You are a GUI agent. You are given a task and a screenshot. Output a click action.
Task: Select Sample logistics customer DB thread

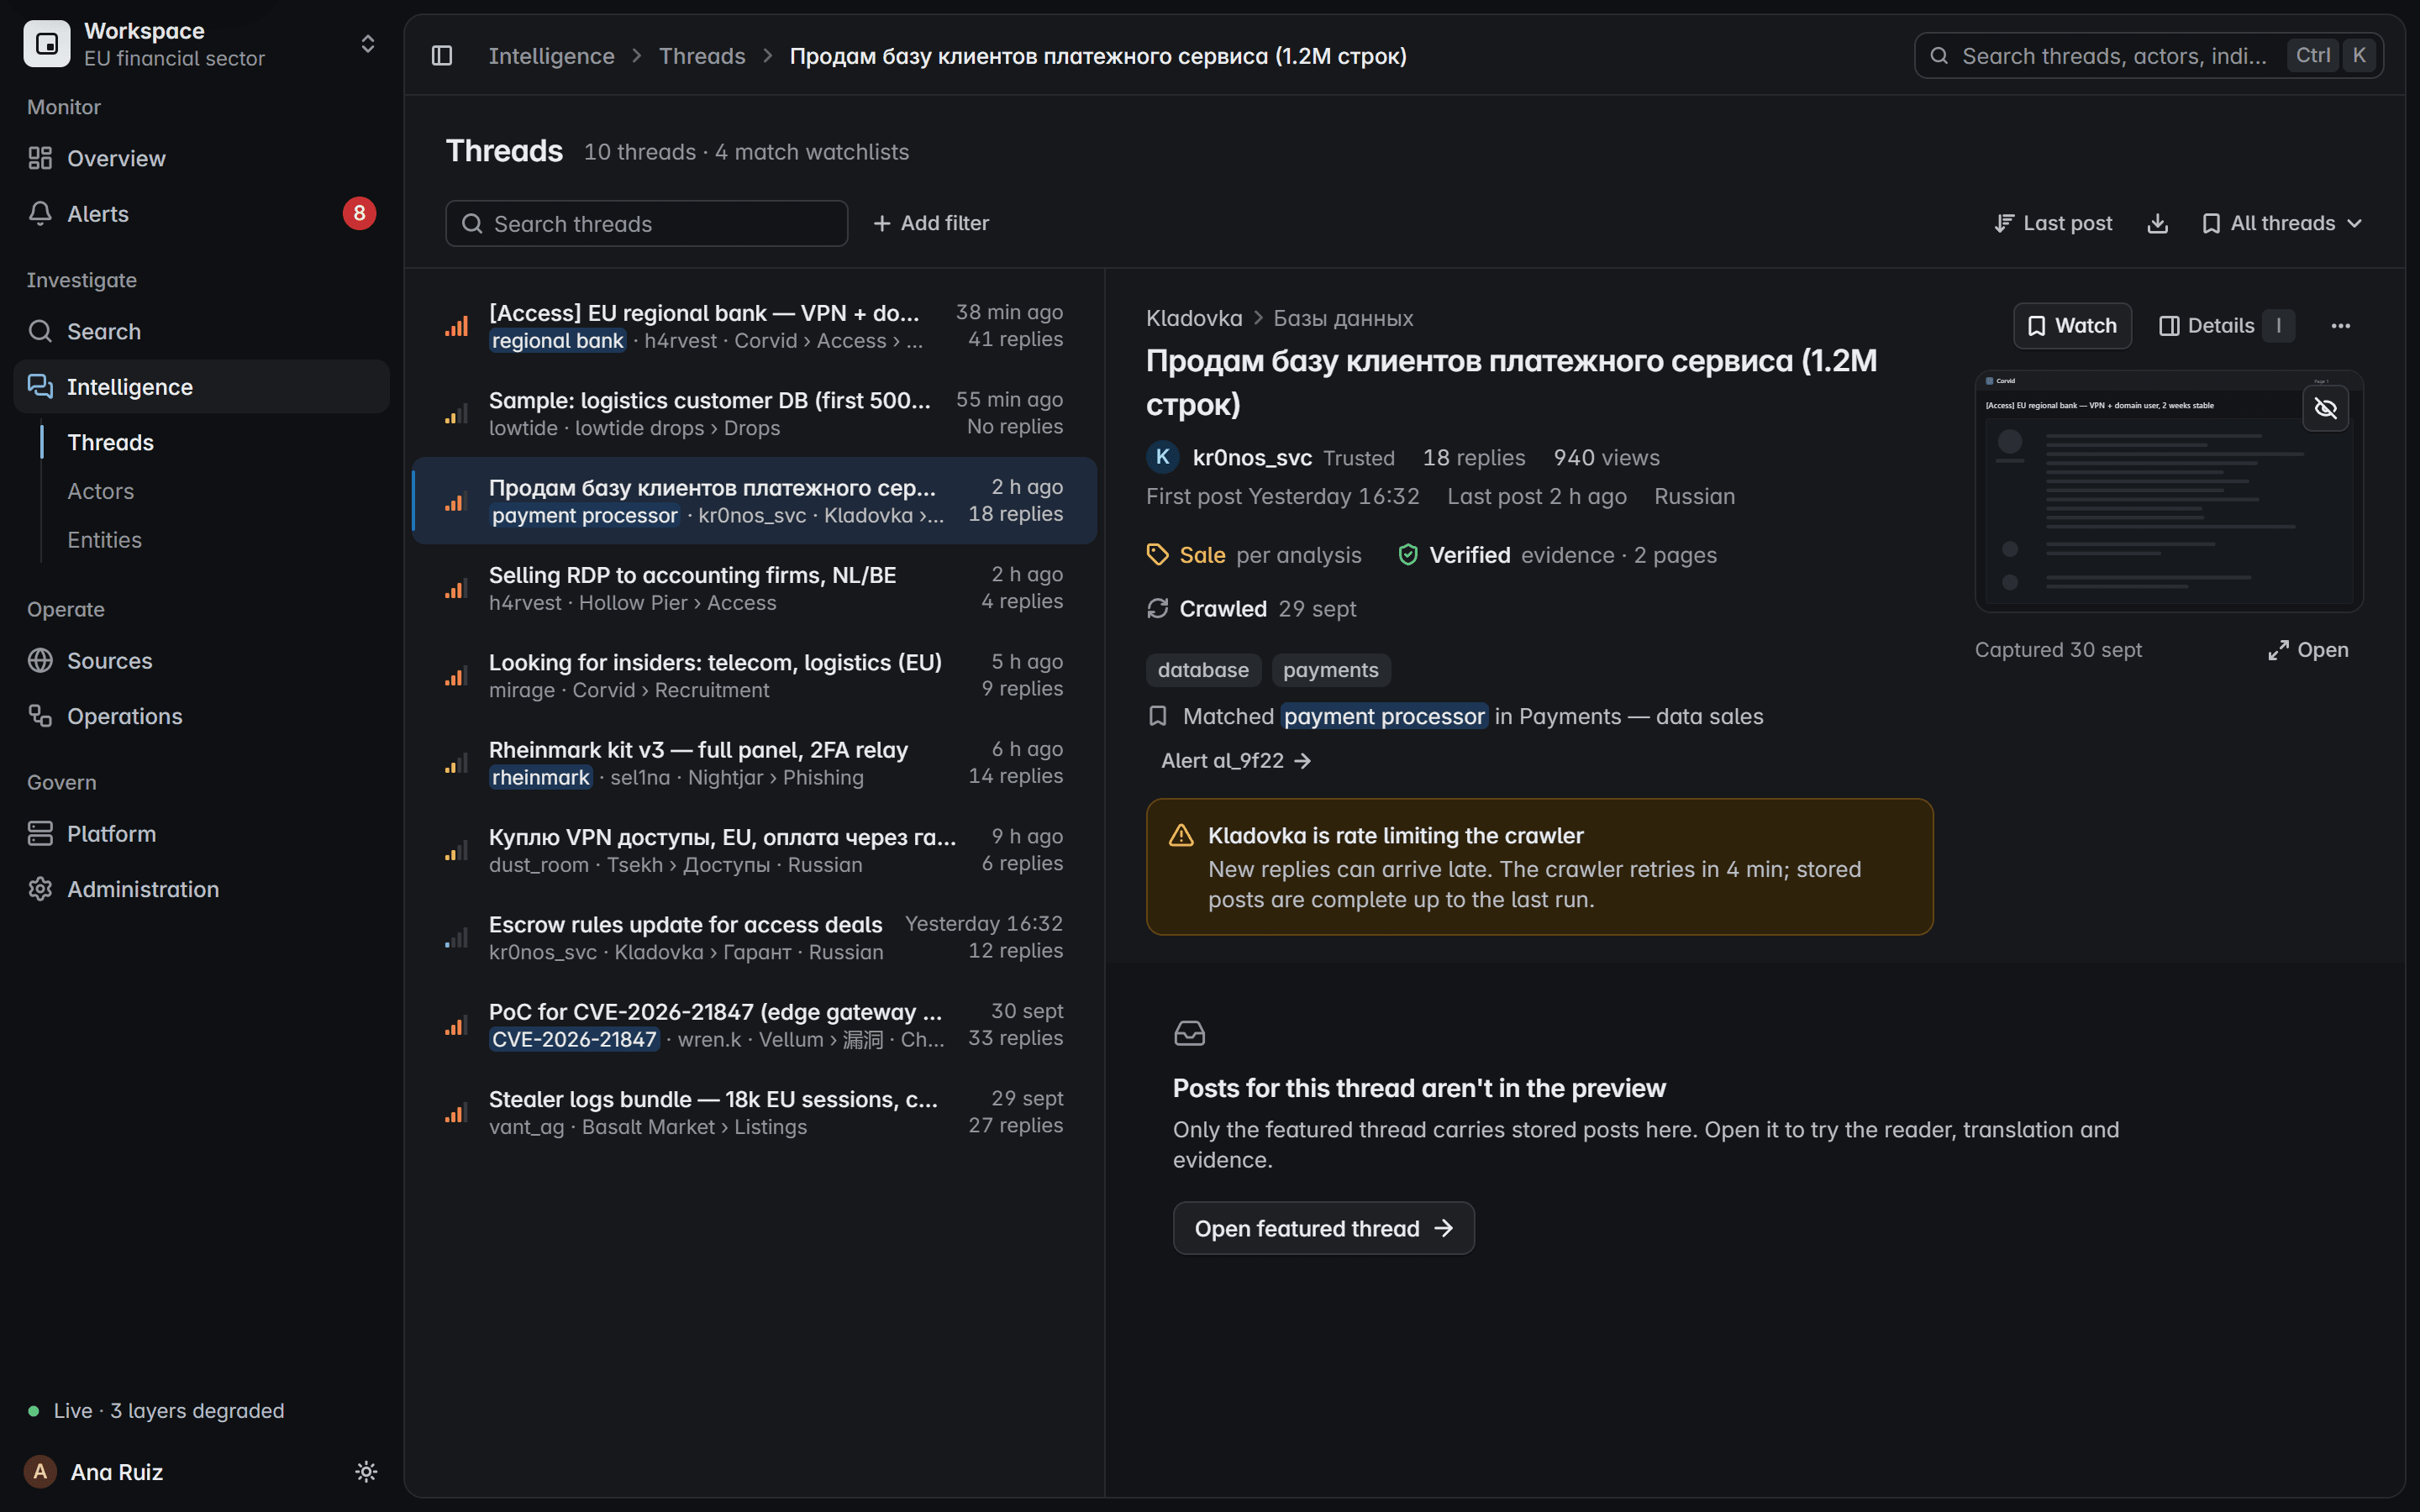(x=755, y=413)
